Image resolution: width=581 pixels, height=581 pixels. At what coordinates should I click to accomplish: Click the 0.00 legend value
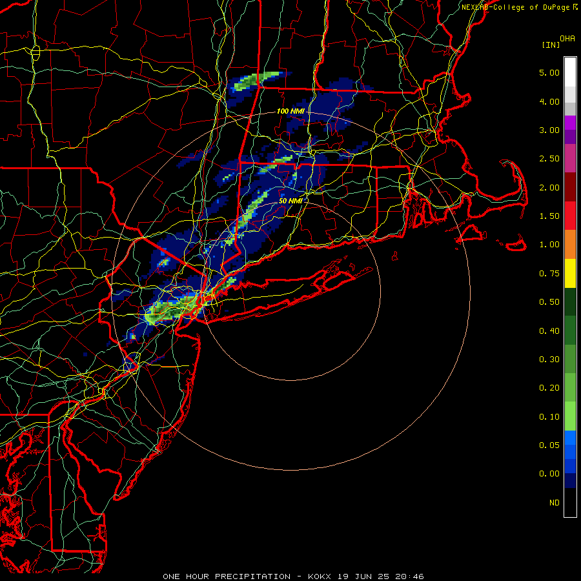coord(549,474)
